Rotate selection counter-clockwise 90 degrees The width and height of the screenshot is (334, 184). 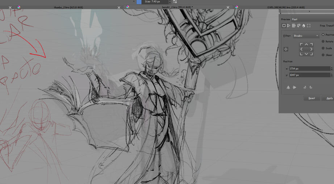305,87
